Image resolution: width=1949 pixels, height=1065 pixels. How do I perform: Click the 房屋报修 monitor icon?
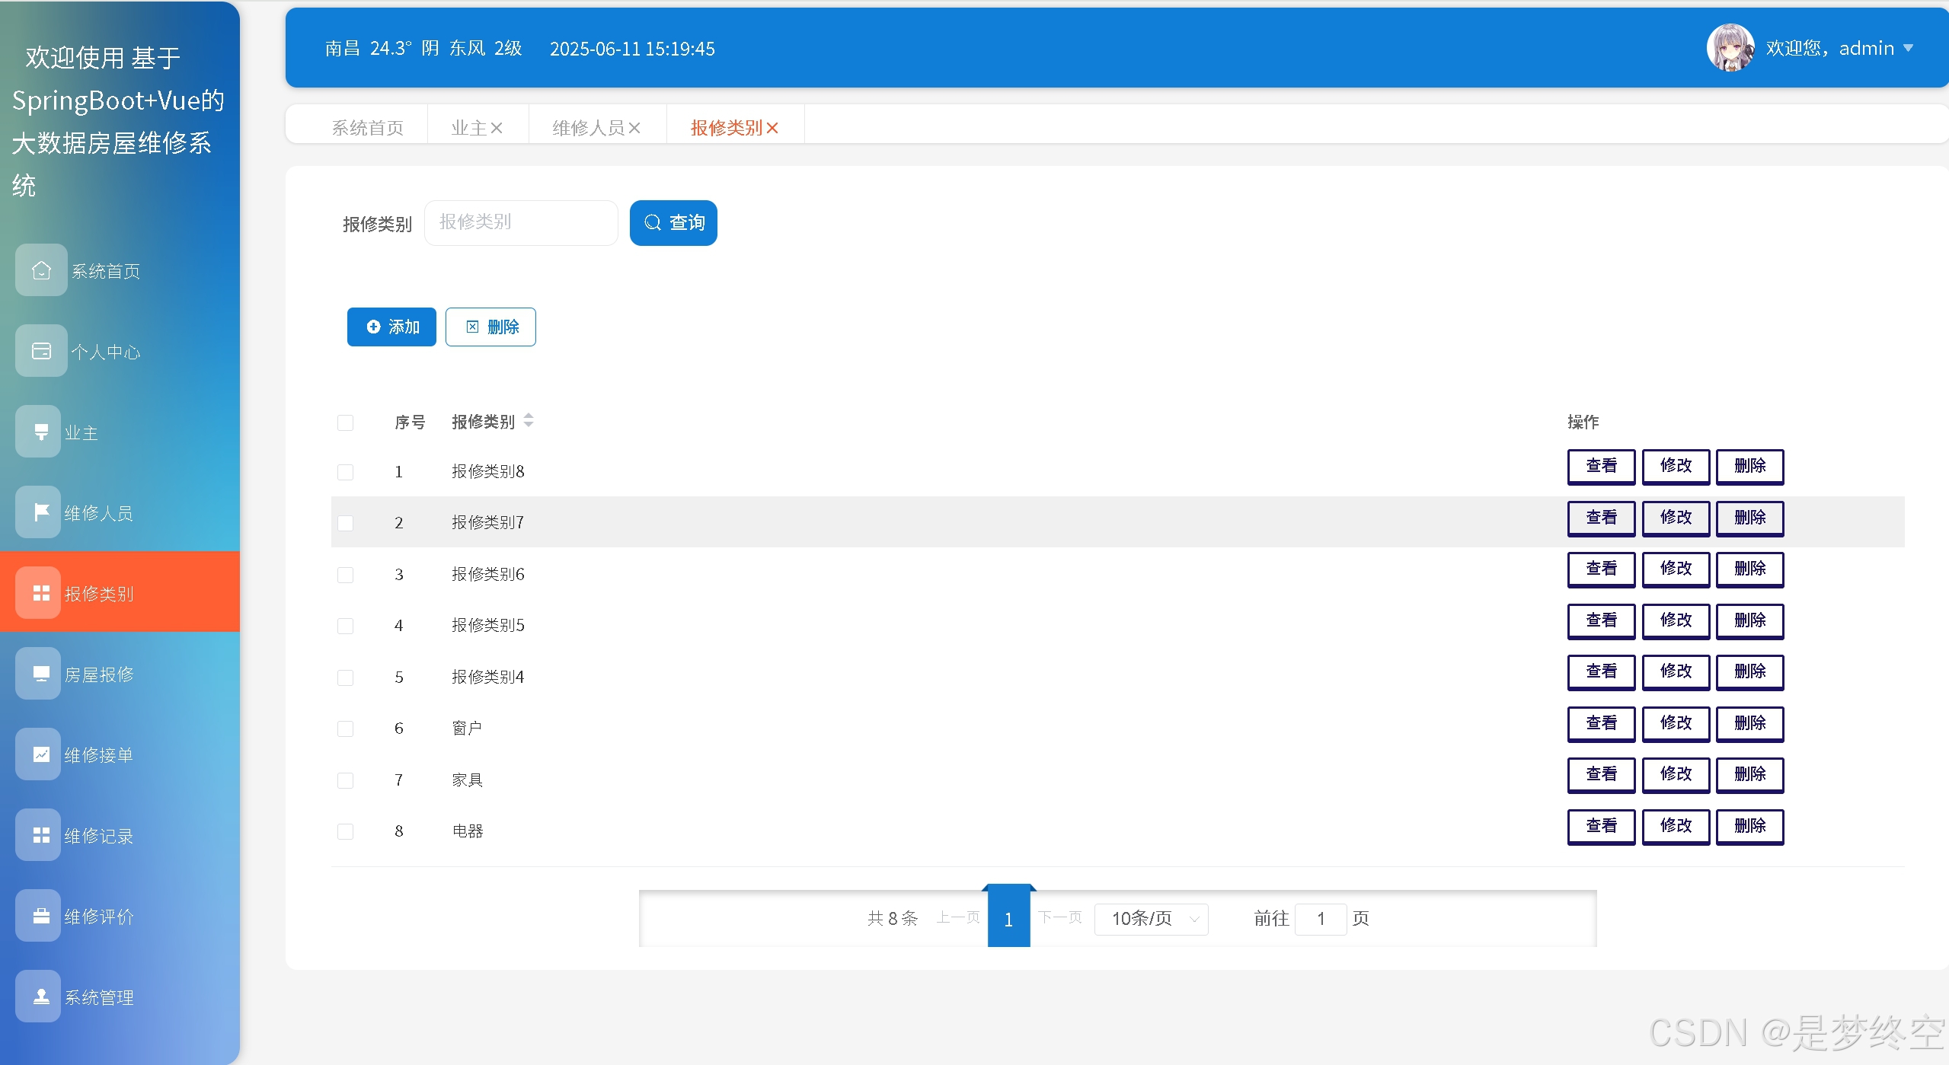click(x=41, y=674)
